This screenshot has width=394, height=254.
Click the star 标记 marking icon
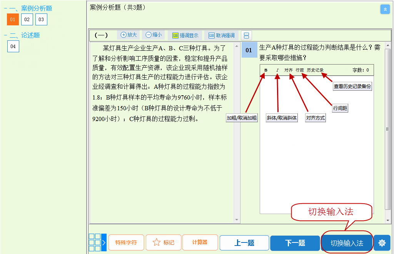tap(163, 242)
